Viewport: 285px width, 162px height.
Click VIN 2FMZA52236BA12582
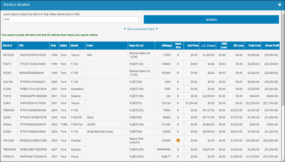point(33,140)
